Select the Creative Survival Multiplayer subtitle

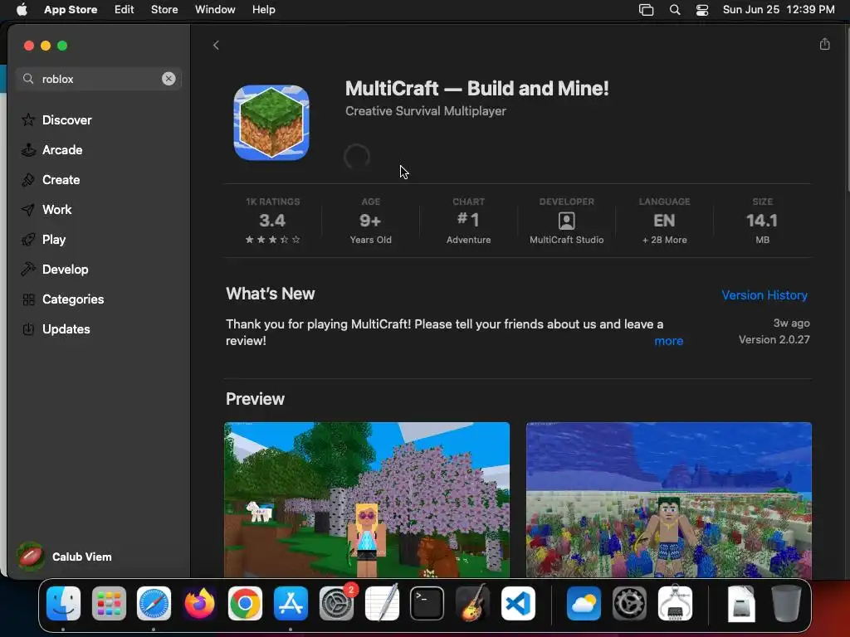click(426, 111)
